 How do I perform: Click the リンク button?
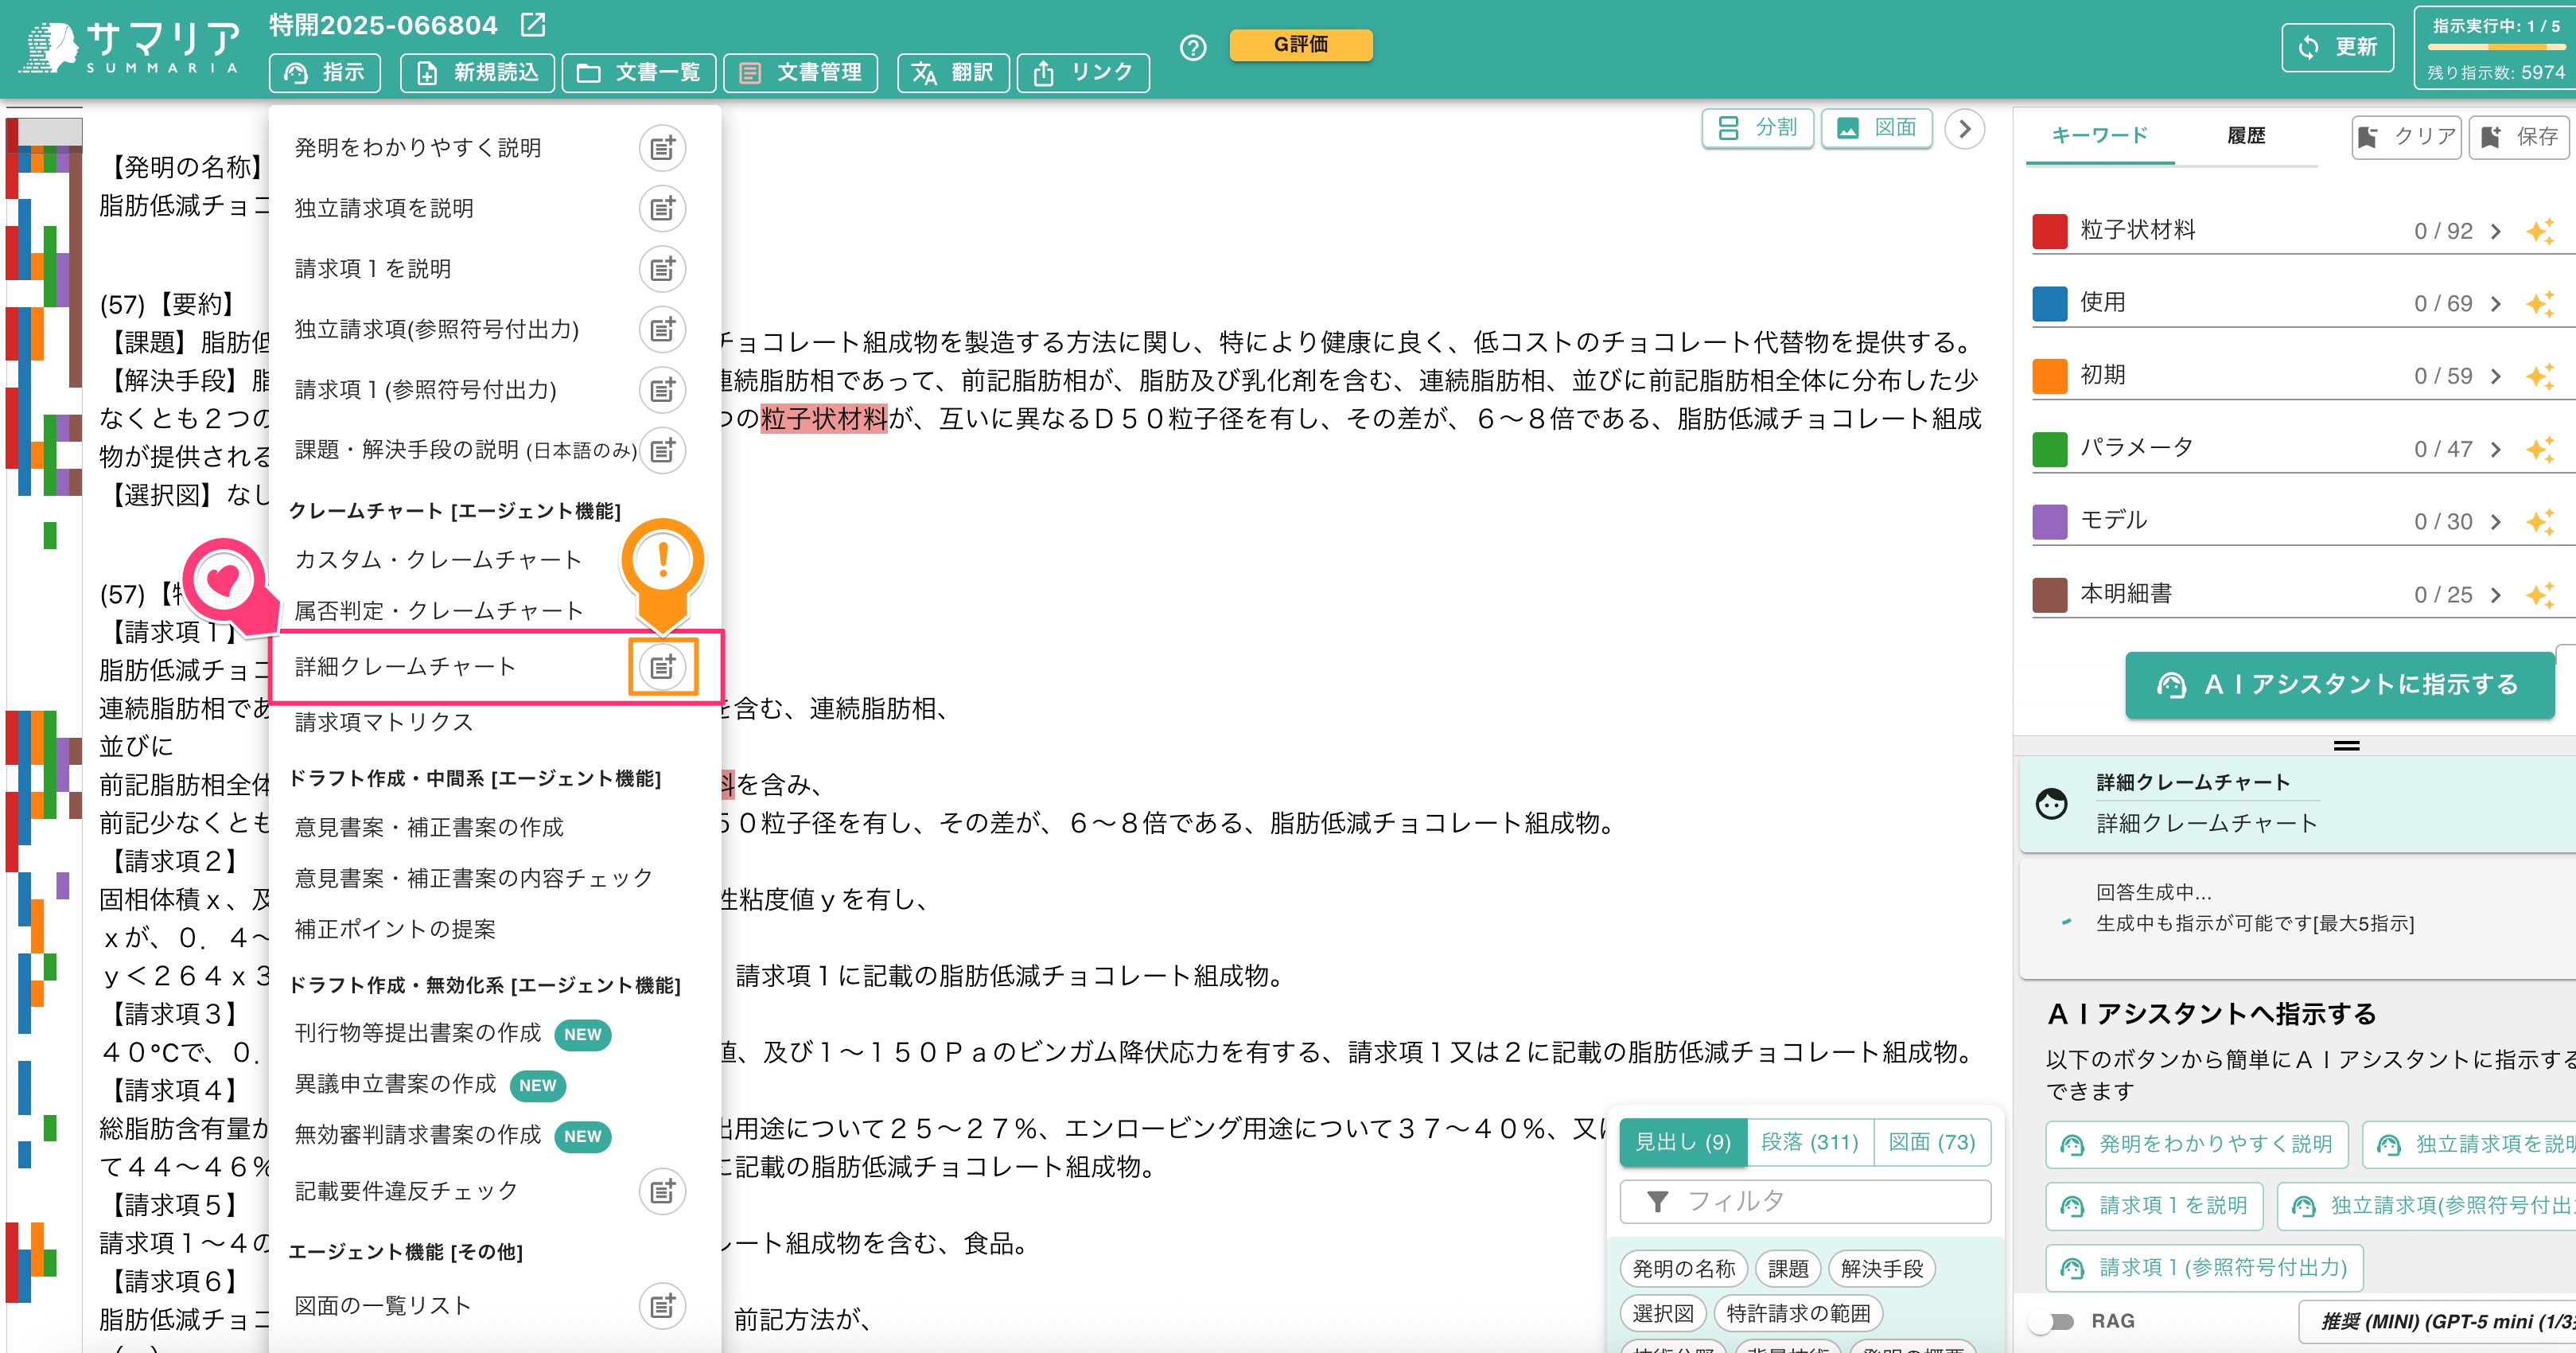(1083, 72)
